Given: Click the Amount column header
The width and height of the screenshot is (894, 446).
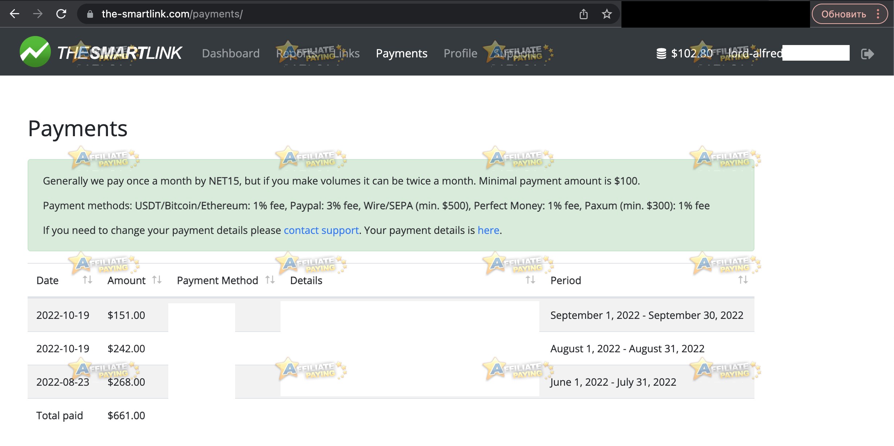Looking at the screenshot, I should tap(126, 280).
